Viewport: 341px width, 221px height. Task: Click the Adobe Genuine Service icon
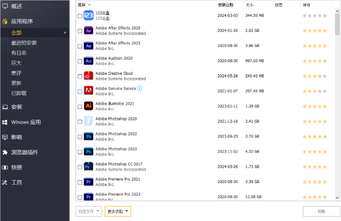(x=88, y=91)
